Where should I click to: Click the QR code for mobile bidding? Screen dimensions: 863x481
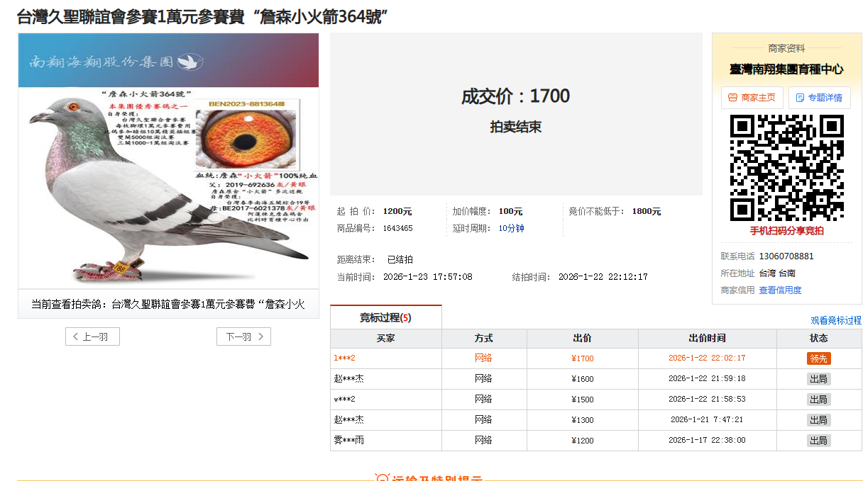click(x=786, y=168)
